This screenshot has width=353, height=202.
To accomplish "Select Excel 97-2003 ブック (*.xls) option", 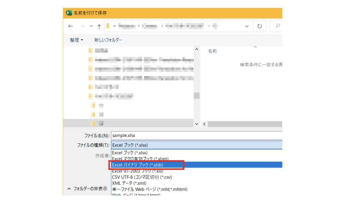I will pos(137,171).
